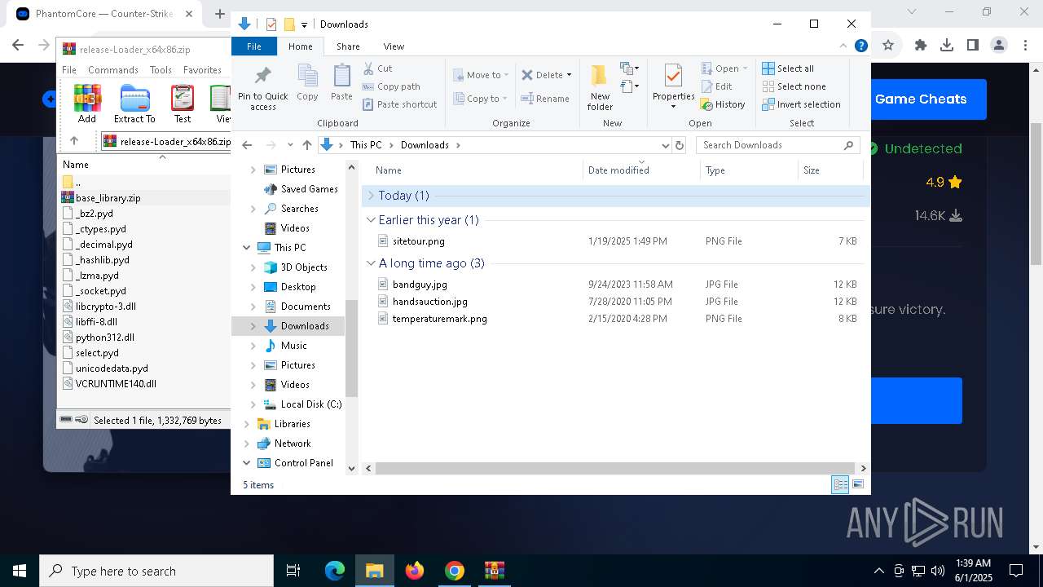
Task: Switch to the View ribbon tab
Action: pos(394,46)
